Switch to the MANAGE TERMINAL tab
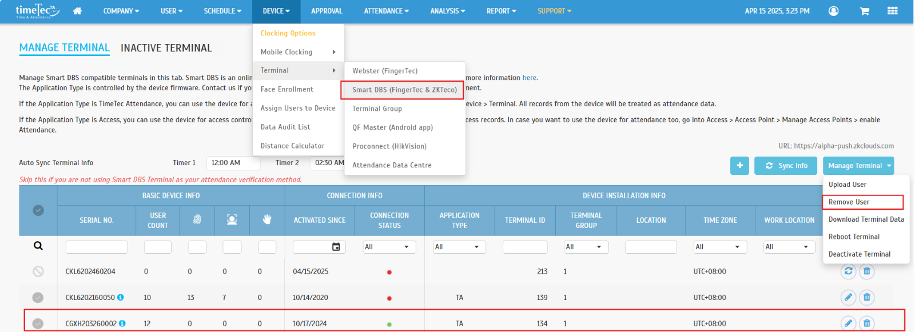Screen dimensions: 915x332 (65, 48)
